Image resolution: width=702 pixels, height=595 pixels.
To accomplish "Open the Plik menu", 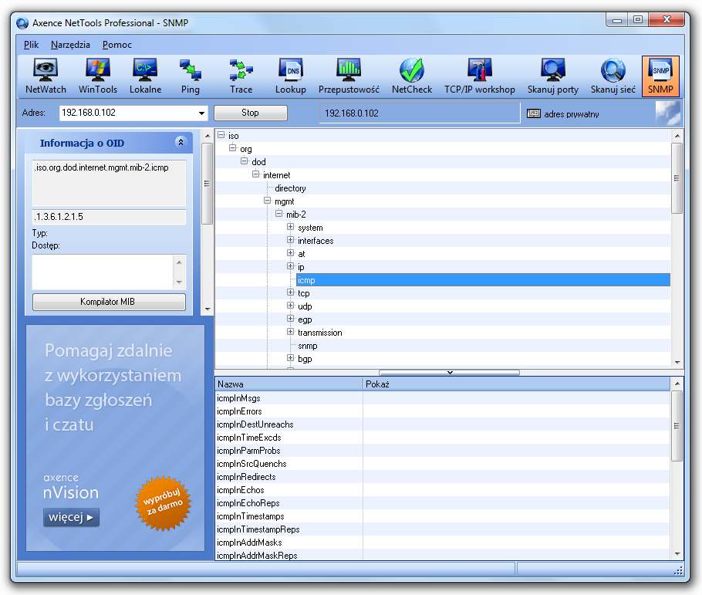I will (32, 45).
